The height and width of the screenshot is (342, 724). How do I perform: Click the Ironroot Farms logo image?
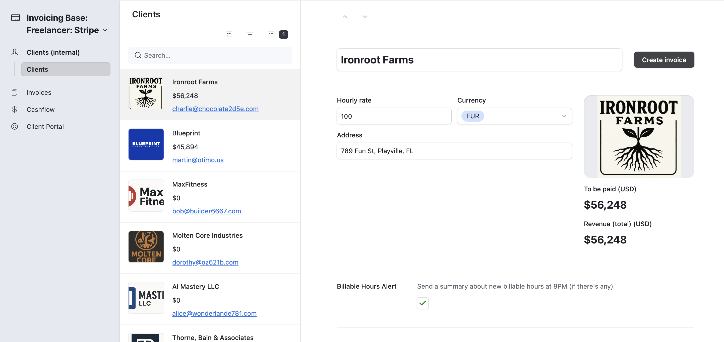point(639,137)
